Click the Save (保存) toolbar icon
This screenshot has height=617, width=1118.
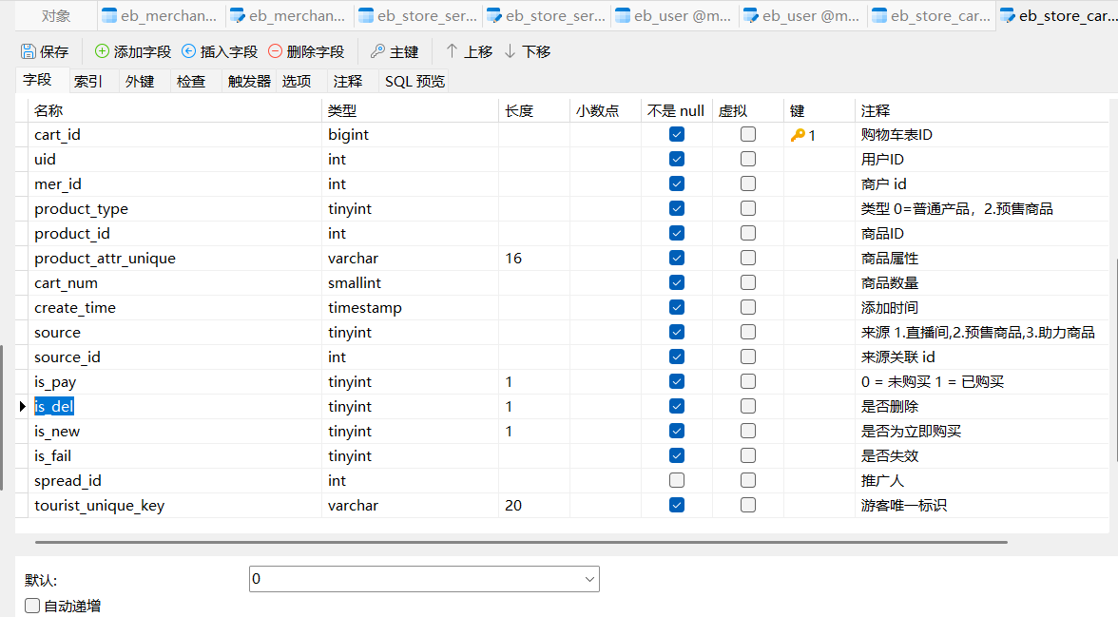pos(28,51)
